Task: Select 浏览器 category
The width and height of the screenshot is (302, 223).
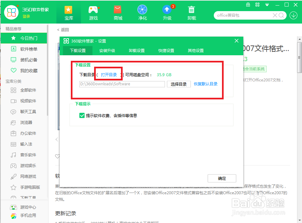Action: (24, 122)
